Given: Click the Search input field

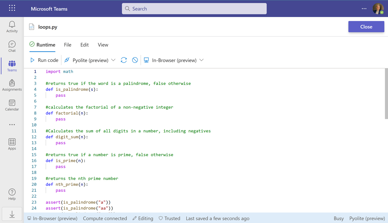Looking at the screenshot, I should click(x=194, y=9).
